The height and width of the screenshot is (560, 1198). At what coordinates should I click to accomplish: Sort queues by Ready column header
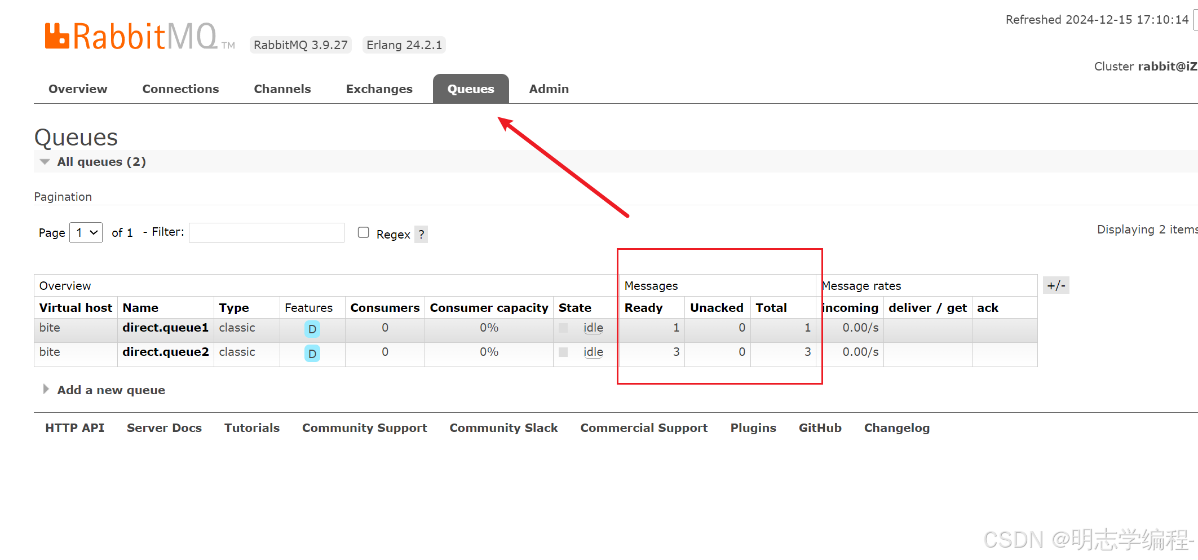(x=643, y=308)
